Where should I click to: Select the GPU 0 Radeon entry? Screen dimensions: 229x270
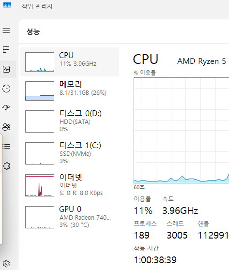[x=70, y=217]
